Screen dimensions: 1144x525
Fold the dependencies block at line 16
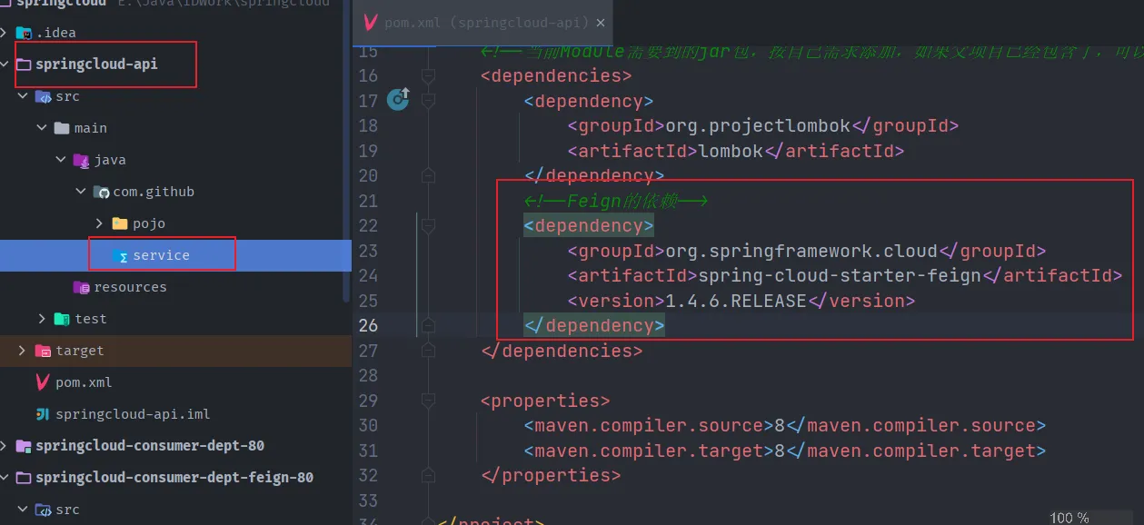click(428, 75)
